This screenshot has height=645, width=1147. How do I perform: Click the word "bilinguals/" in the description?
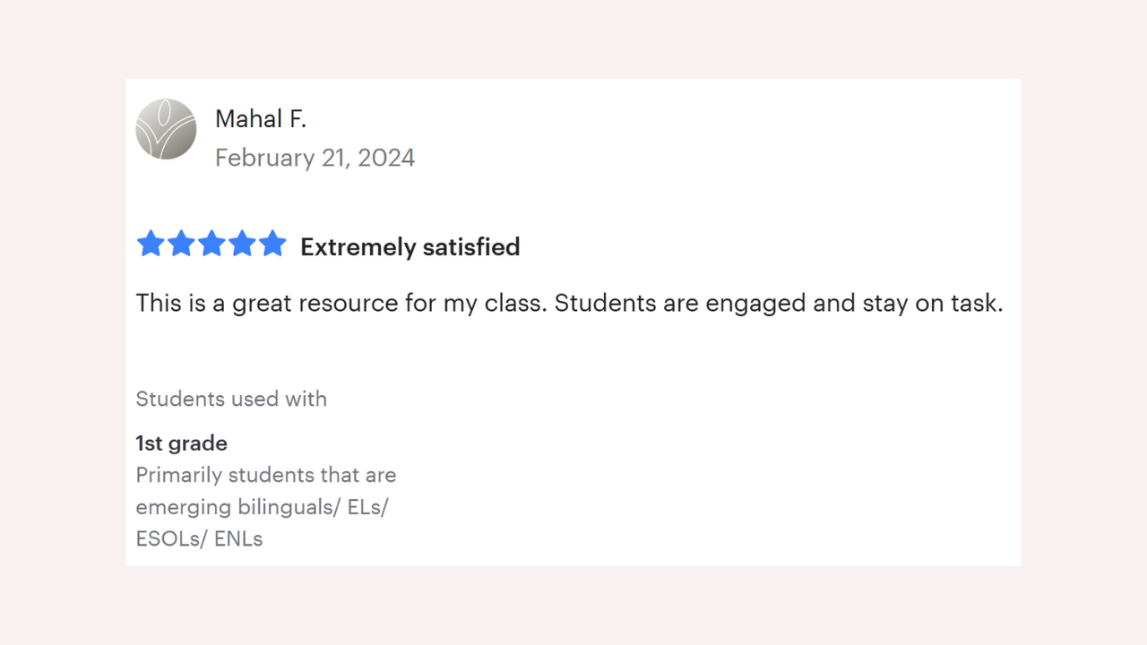(x=289, y=507)
